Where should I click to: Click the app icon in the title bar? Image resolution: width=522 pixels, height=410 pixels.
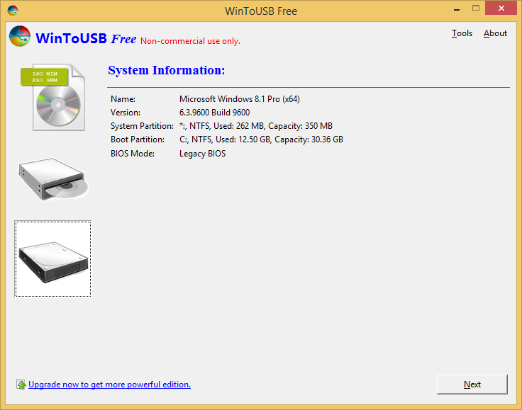pyautogui.click(x=13, y=11)
